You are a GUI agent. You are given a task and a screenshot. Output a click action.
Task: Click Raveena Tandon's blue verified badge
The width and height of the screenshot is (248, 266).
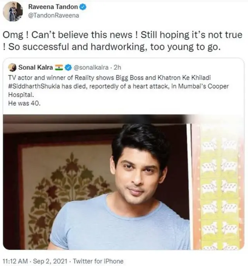83,7
